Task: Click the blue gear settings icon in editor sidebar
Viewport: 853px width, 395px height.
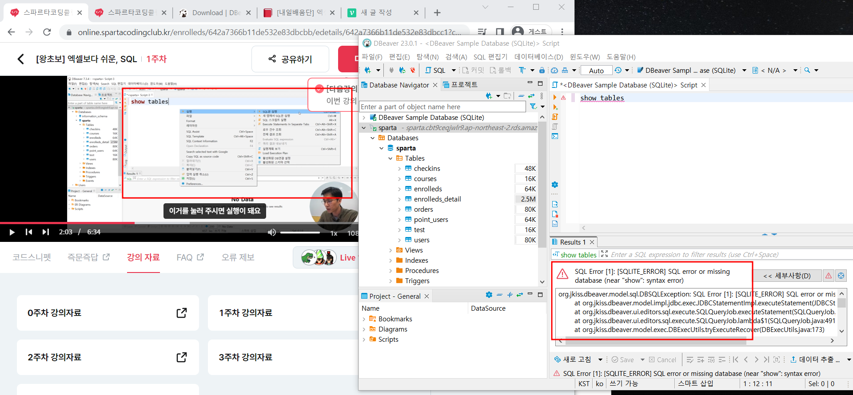Action: [x=555, y=185]
